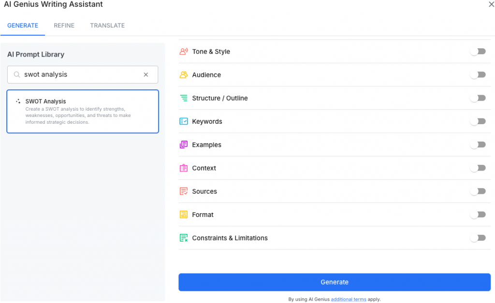
Task: Click the Format label
Action: (203, 215)
